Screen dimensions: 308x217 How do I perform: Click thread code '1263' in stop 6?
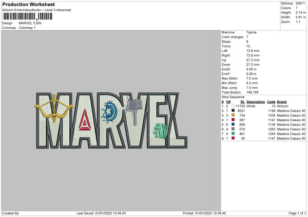pos(272,129)
